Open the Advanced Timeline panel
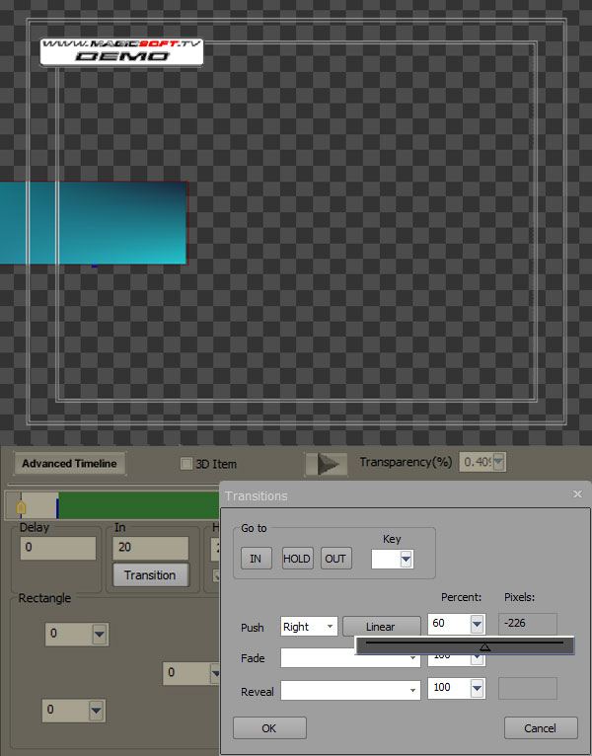592x756 pixels. coord(69,463)
